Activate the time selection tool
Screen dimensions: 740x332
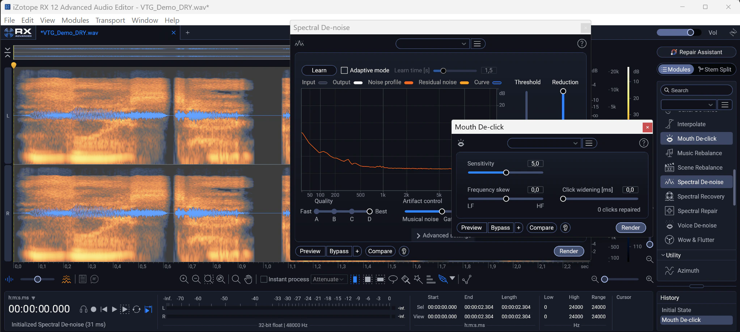(355, 279)
